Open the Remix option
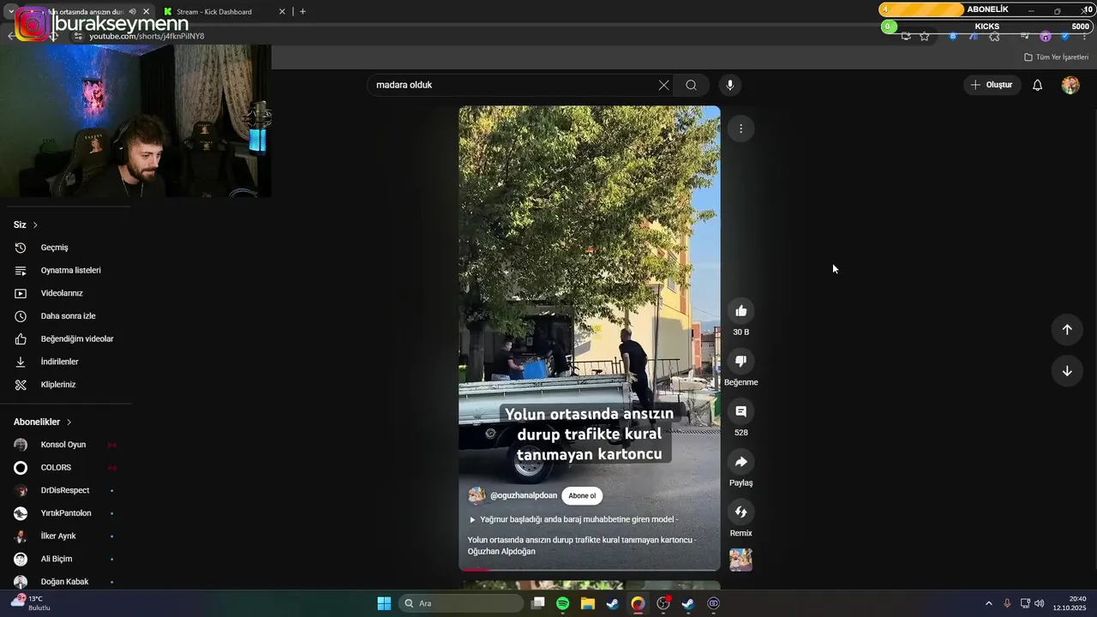The image size is (1097, 617). pyautogui.click(x=740, y=512)
